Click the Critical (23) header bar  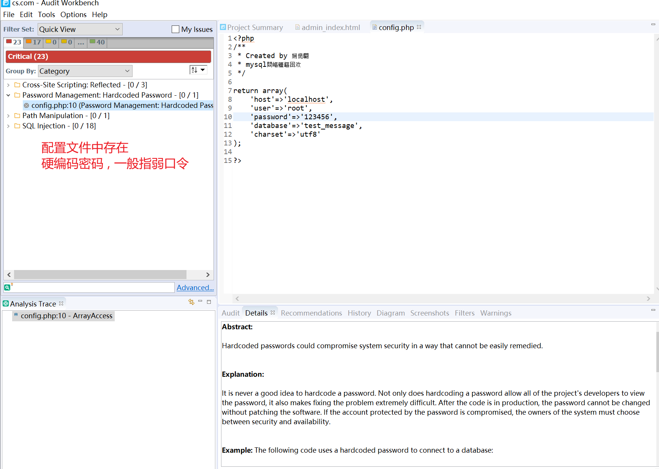tap(108, 57)
